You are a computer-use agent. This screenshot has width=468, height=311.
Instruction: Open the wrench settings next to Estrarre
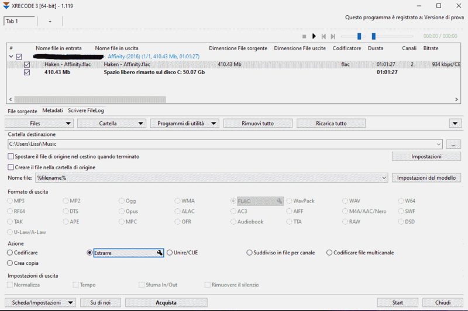click(x=159, y=253)
